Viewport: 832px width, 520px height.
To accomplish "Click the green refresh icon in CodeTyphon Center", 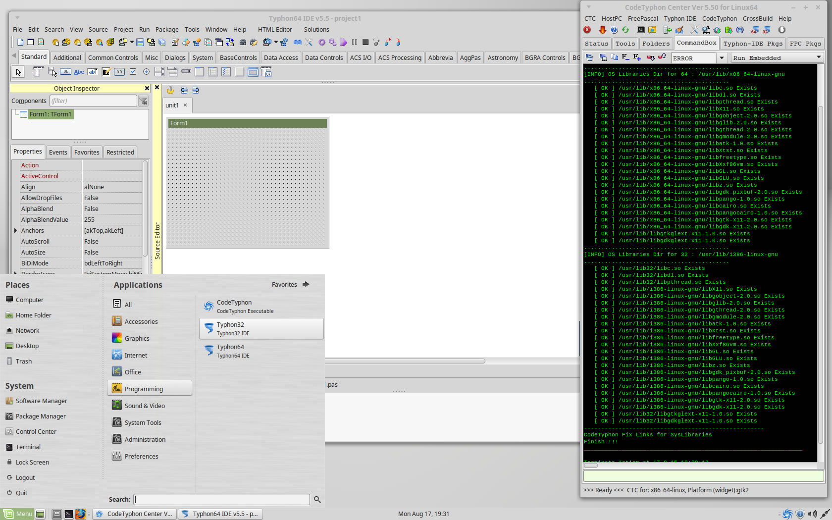I will pyautogui.click(x=625, y=30).
